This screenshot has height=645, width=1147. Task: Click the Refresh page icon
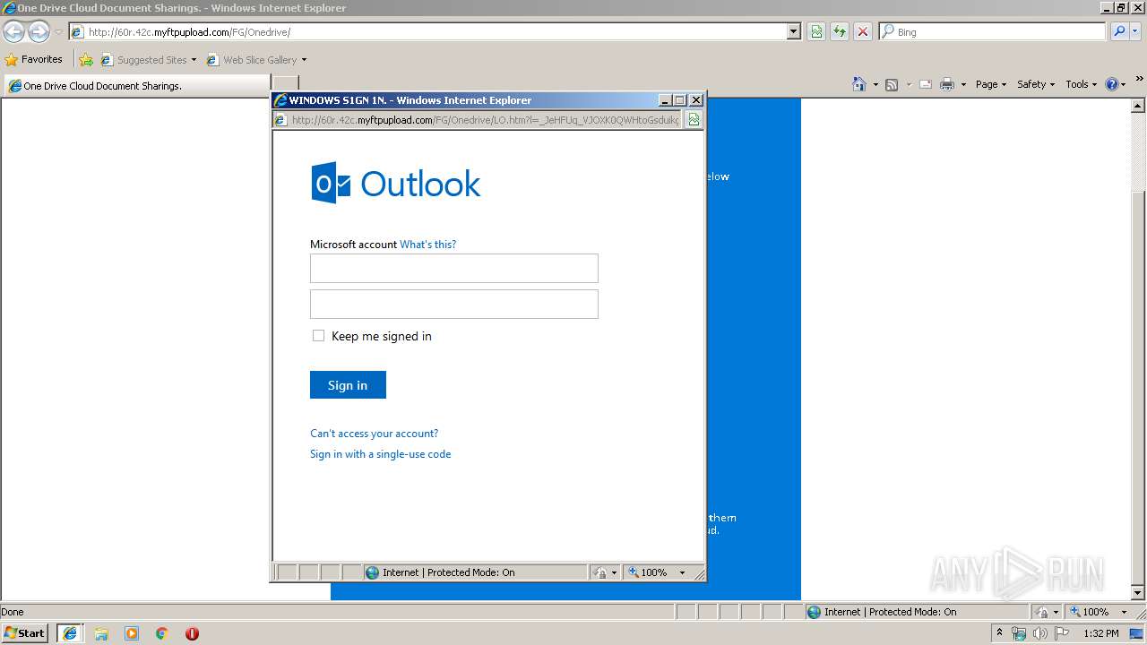click(840, 32)
